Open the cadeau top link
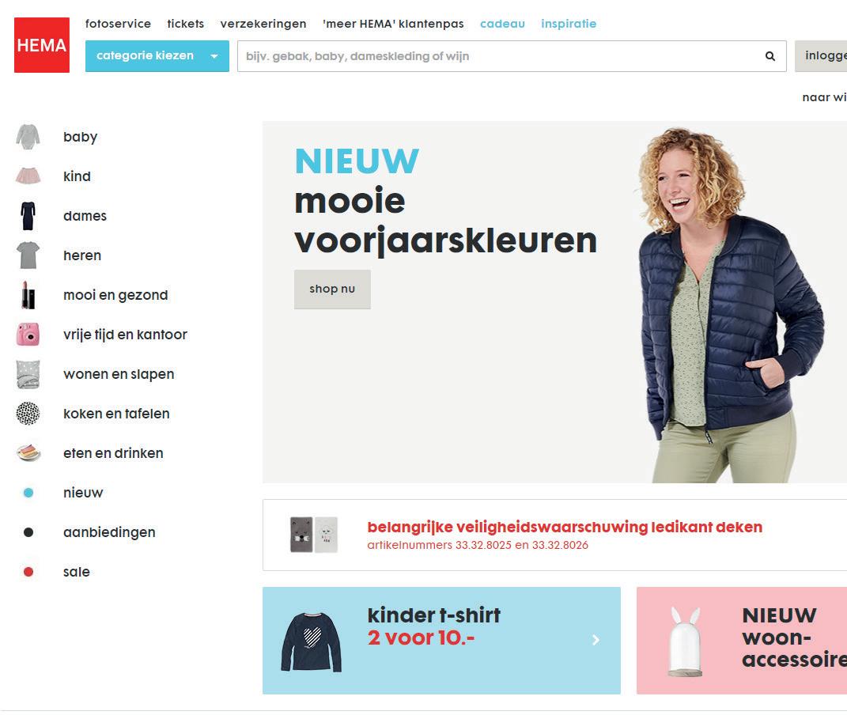Viewport: 847px width, 715px height. pos(502,24)
